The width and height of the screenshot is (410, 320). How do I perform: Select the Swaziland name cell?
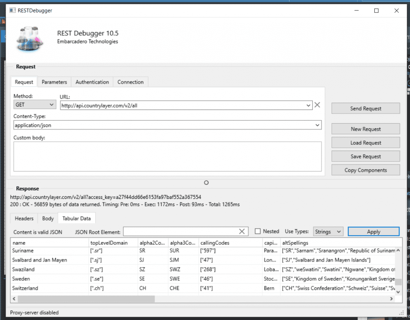click(x=50, y=269)
